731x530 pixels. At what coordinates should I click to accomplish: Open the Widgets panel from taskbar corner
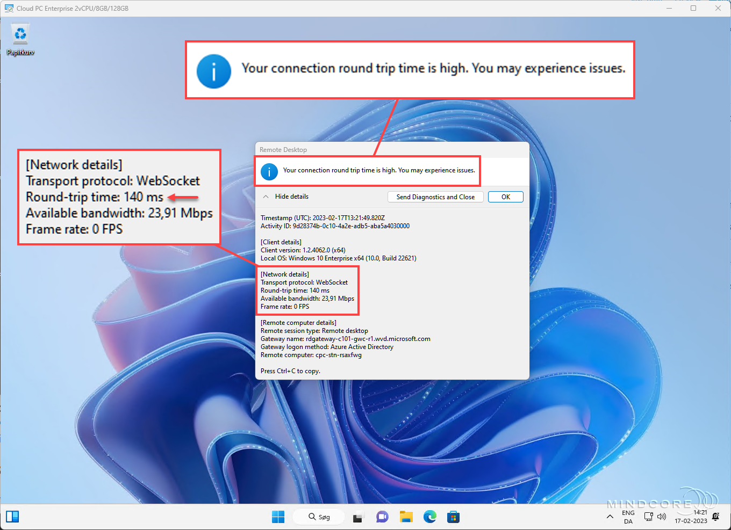click(x=12, y=516)
